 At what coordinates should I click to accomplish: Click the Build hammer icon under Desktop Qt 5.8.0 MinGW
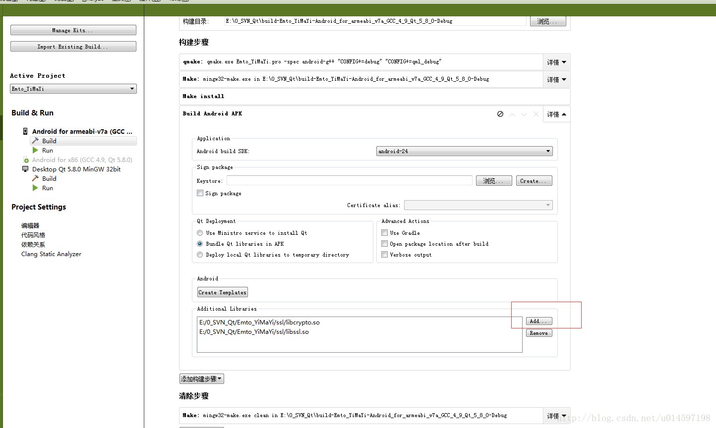click(36, 178)
